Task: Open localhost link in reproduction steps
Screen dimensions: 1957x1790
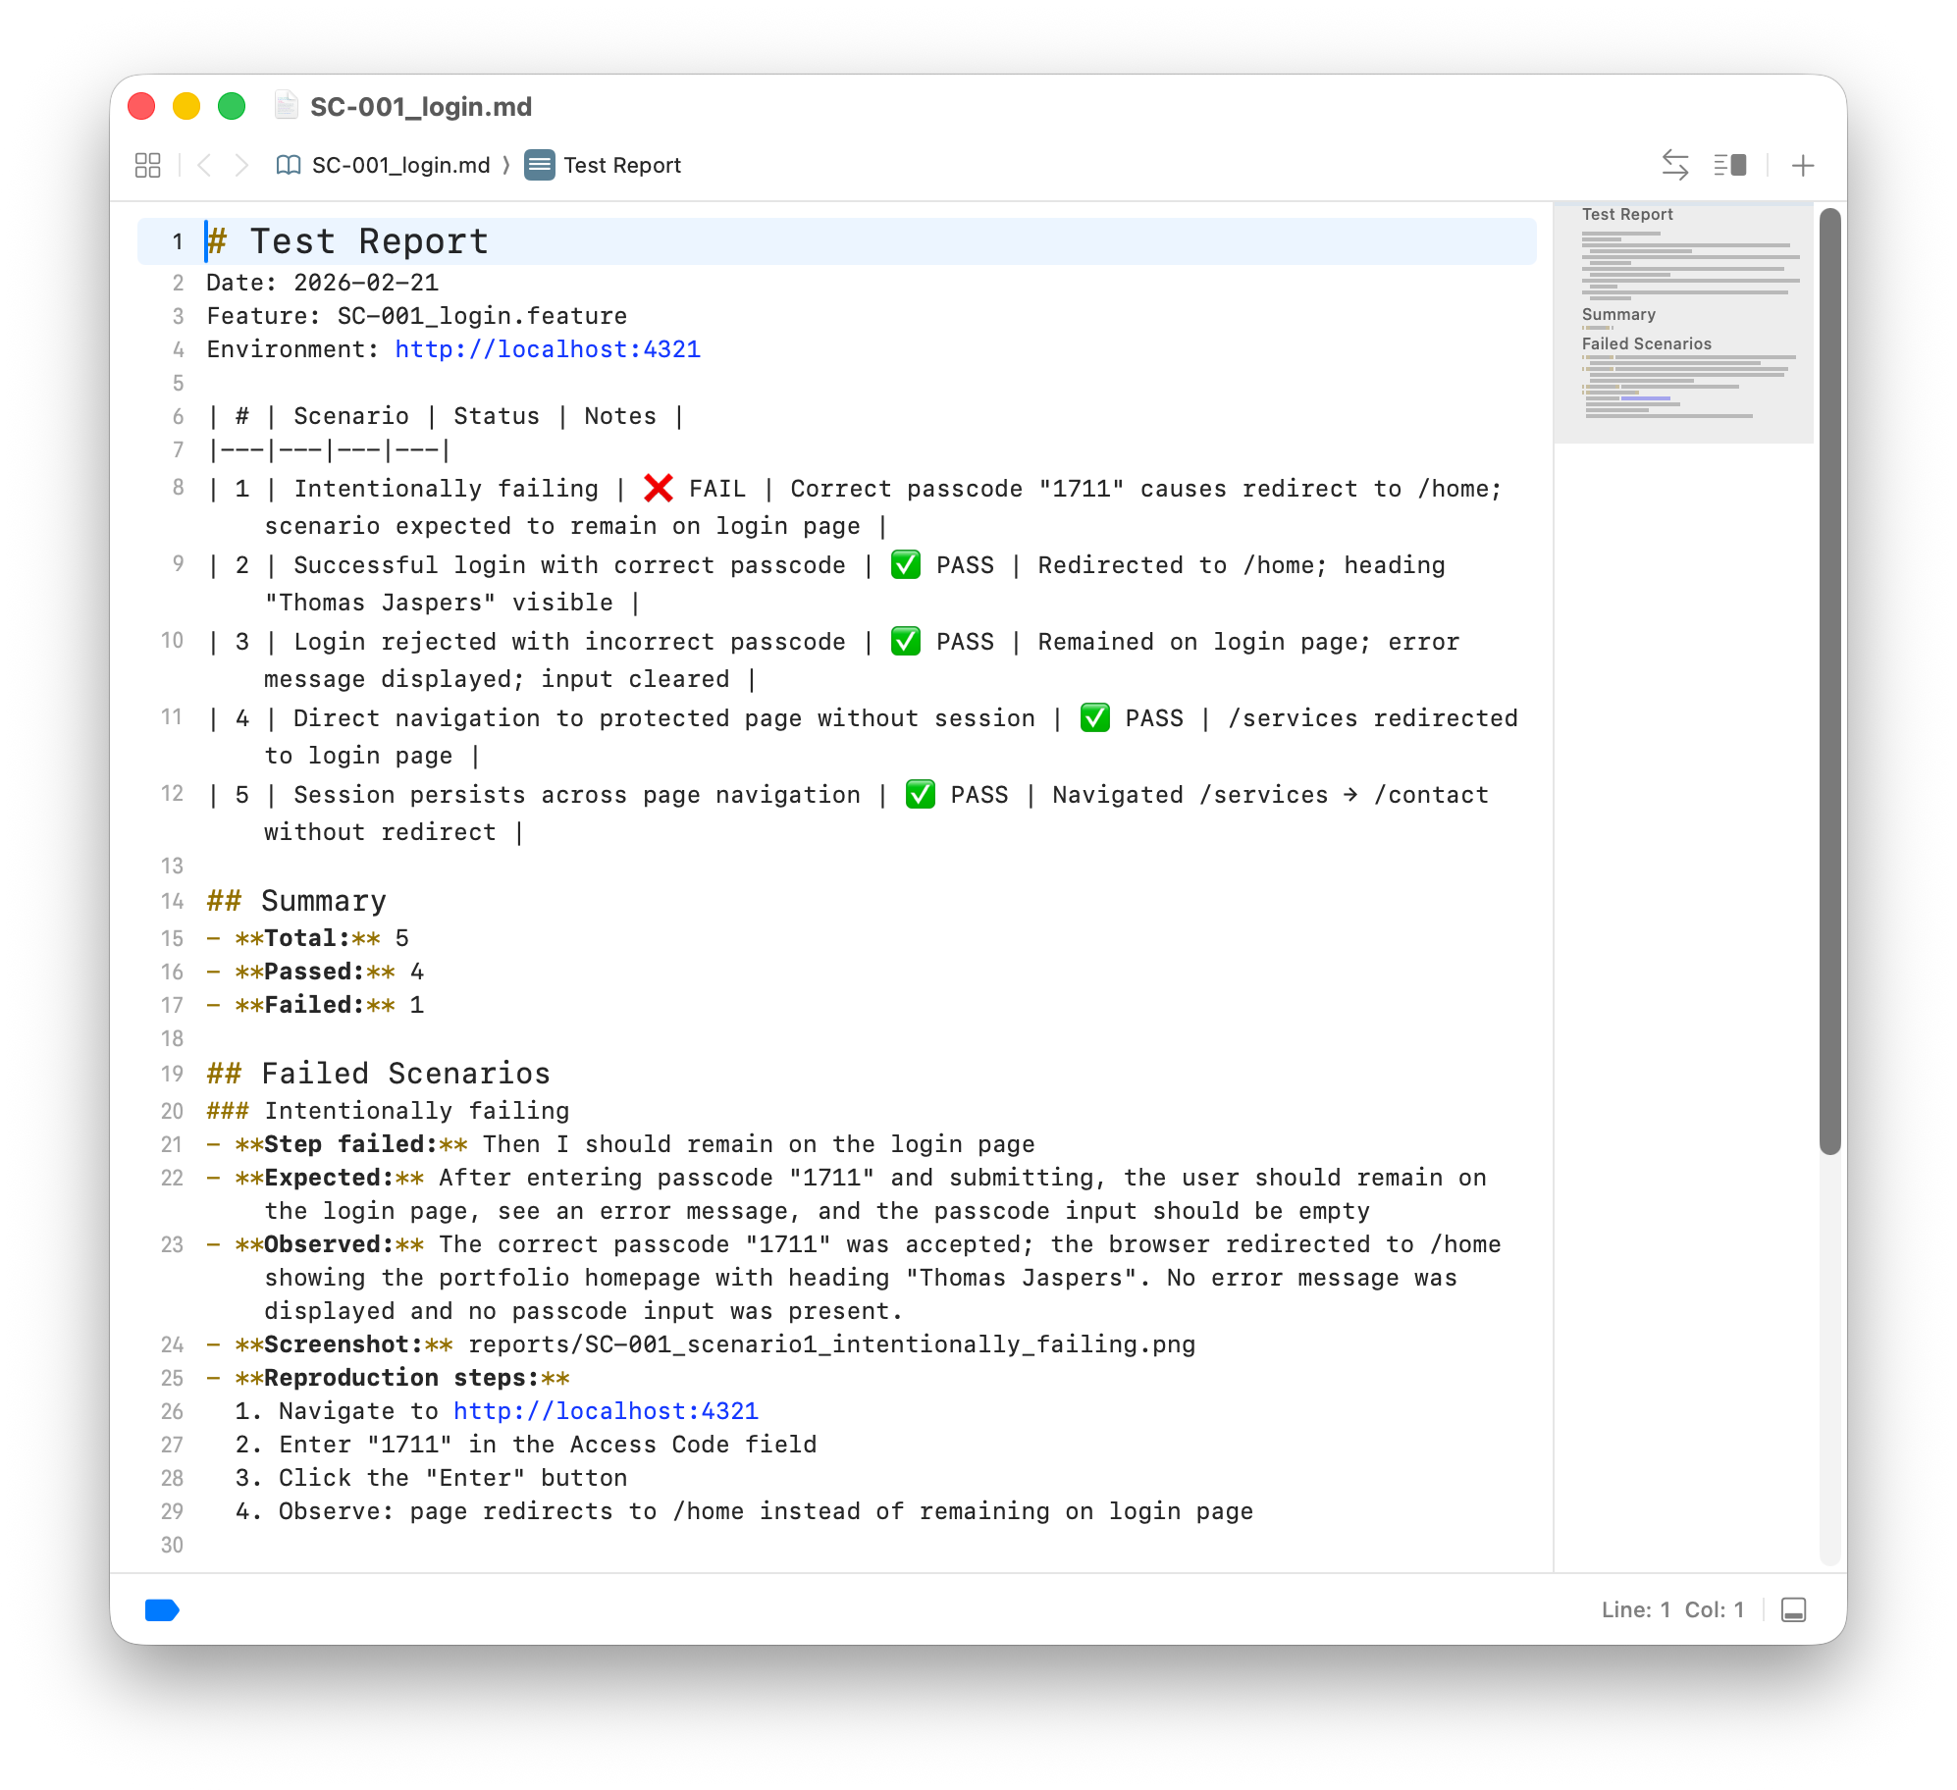Action: 606,1411
